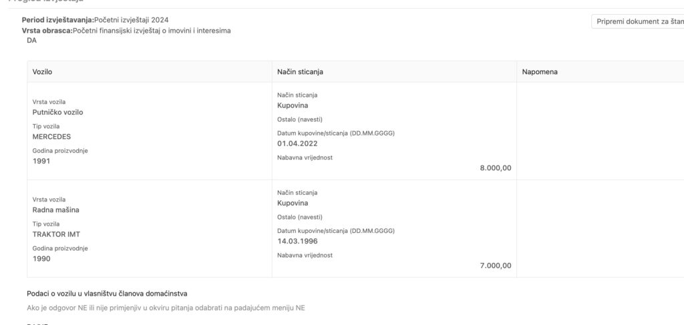Click the 1991 production year value
Screen dimensions: 684x325
pos(41,161)
